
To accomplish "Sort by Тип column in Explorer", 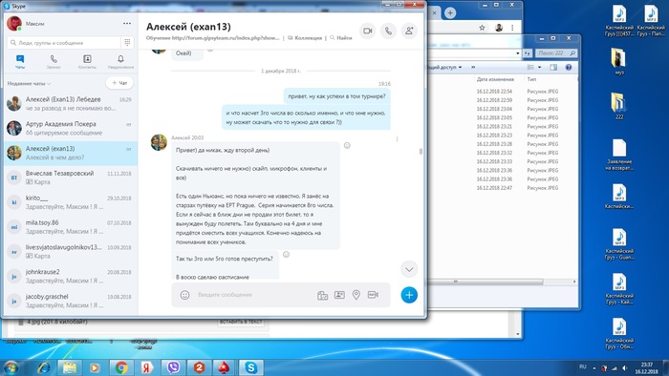I will tap(531, 79).
